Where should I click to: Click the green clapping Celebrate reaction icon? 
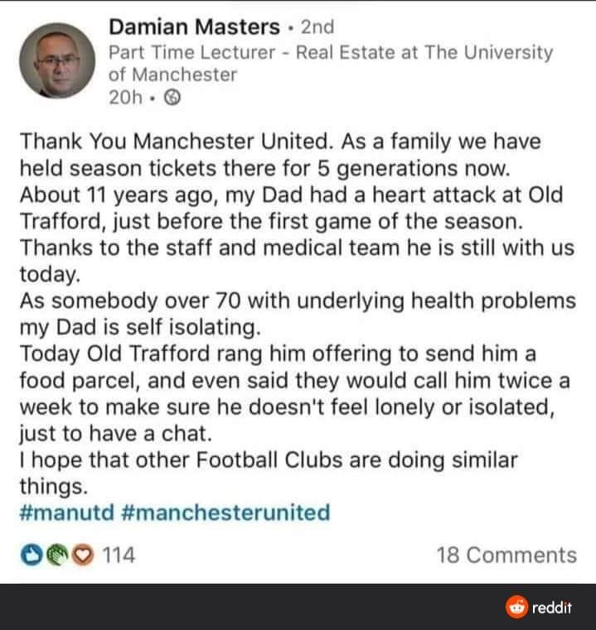tap(57, 555)
